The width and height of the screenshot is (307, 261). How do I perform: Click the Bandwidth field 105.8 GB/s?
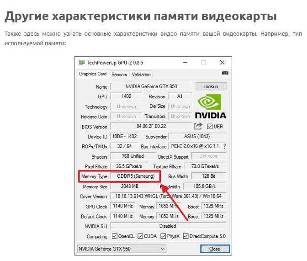205,186
